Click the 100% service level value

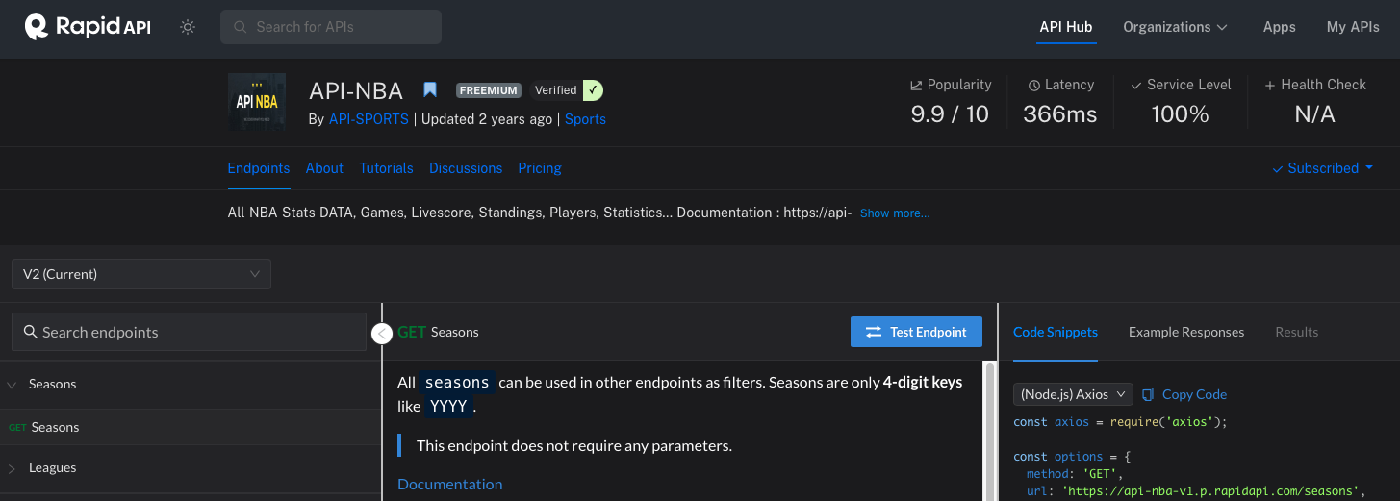(x=1180, y=114)
